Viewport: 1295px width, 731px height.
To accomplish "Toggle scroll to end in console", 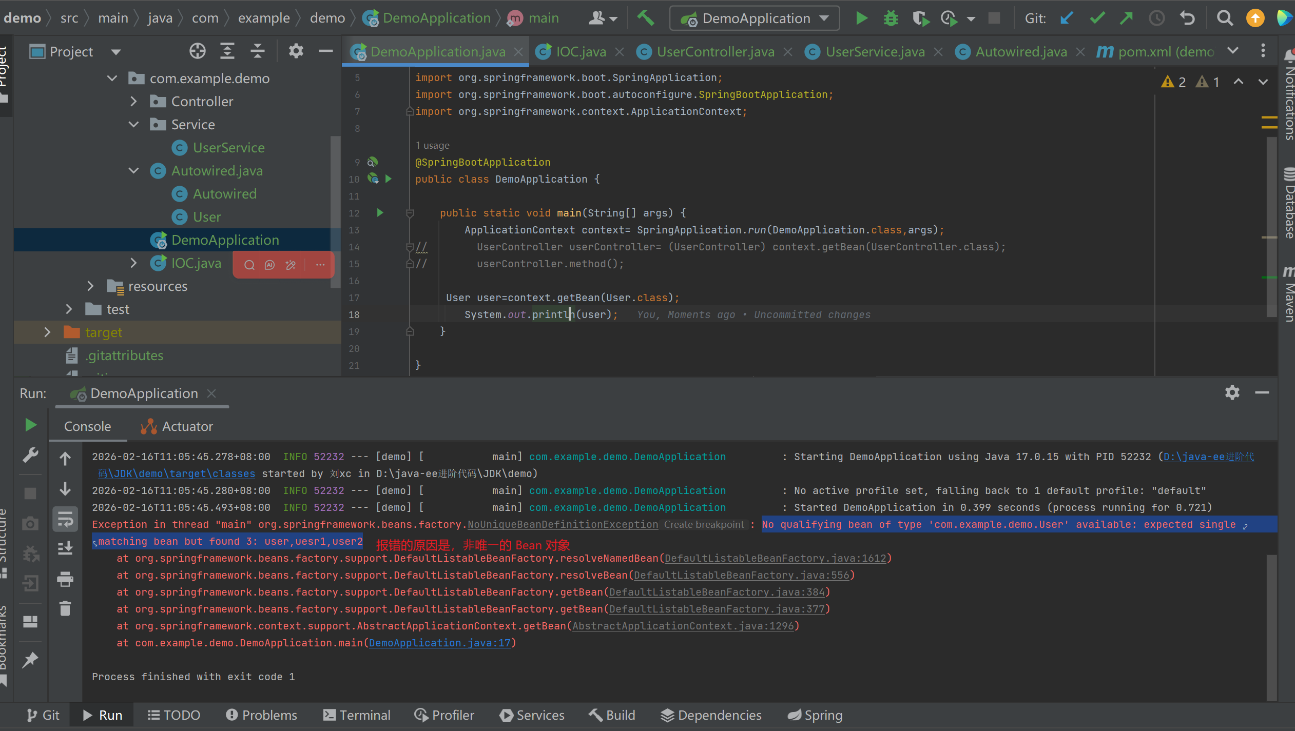I will tap(65, 549).
